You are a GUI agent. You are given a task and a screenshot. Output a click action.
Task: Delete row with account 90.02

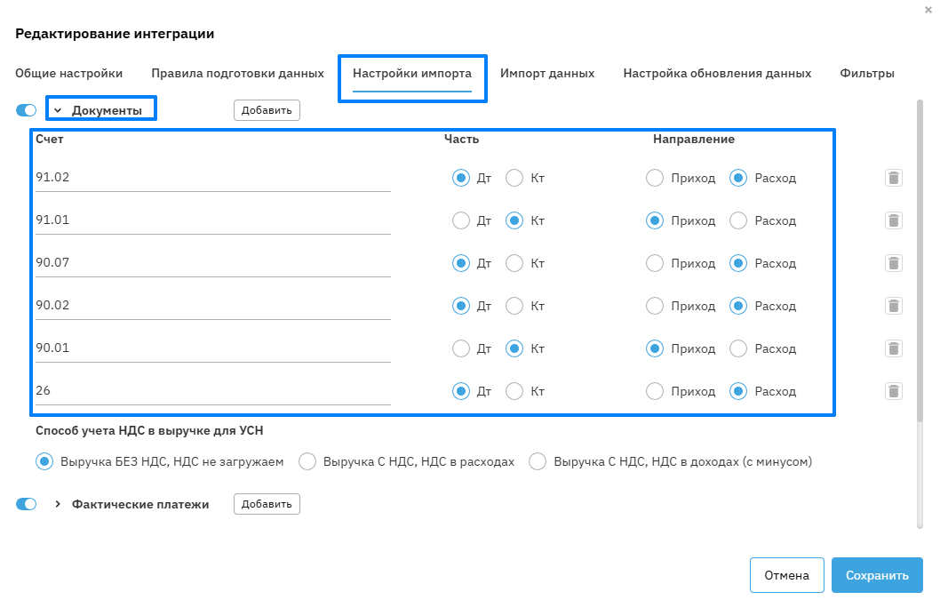click(894, 306)
